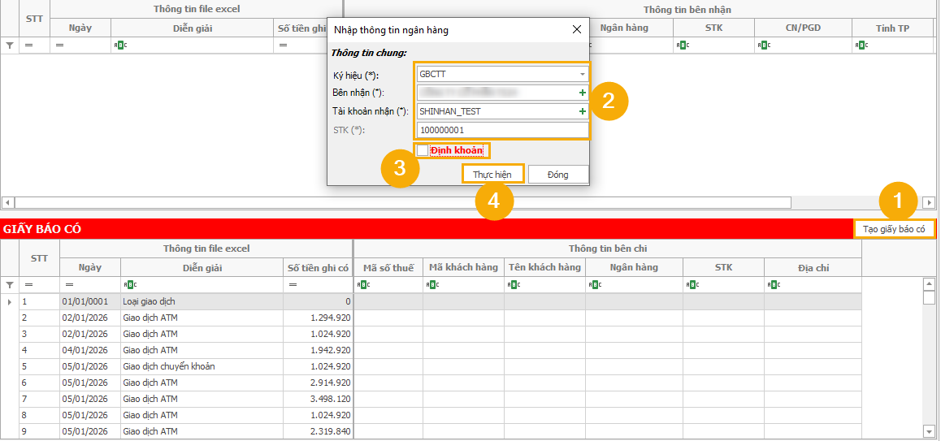
Task: Click the equals filter icon under Số tiền ghi có
Action: tap(292, 285)
